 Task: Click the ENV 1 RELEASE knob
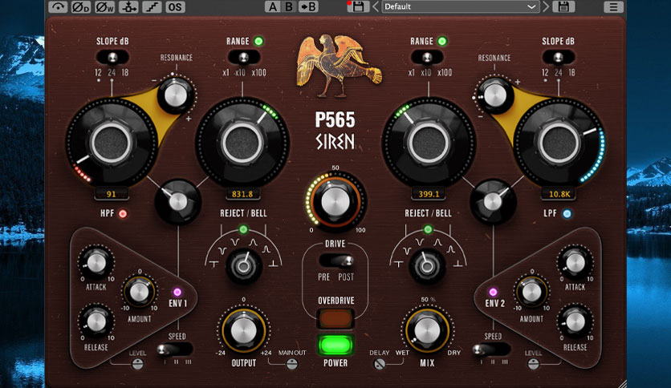coord(96,321)
